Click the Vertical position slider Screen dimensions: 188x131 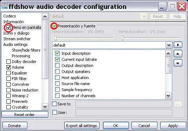(151, 38)
